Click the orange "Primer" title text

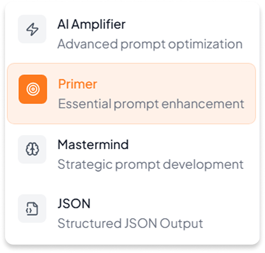click(77, 84)
